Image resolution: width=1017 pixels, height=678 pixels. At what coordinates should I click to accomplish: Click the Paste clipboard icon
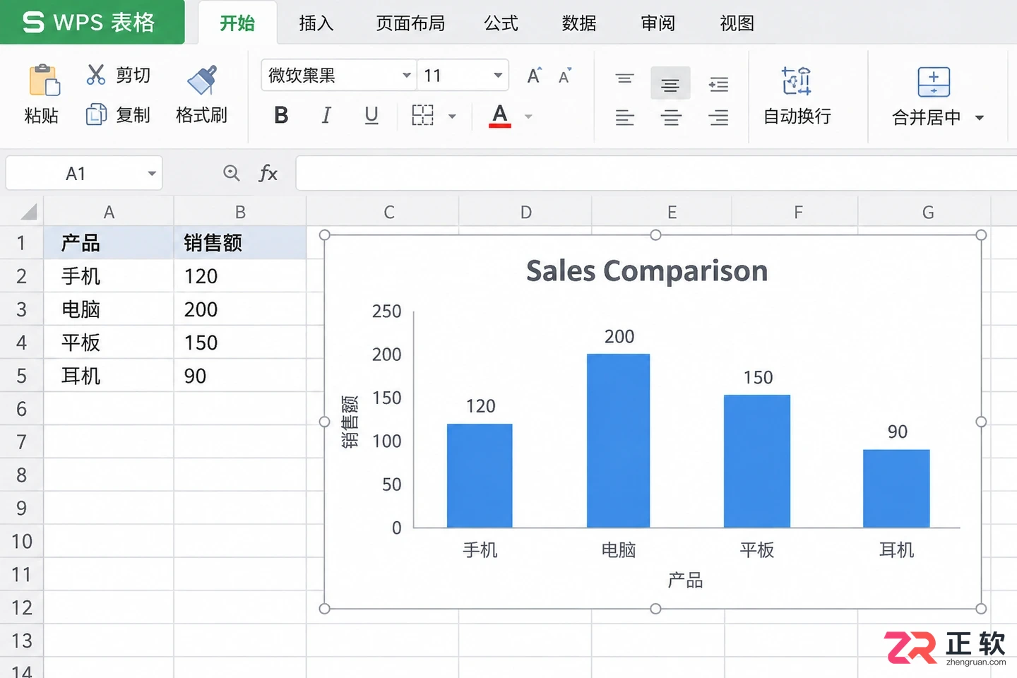(x=44, y=80)
